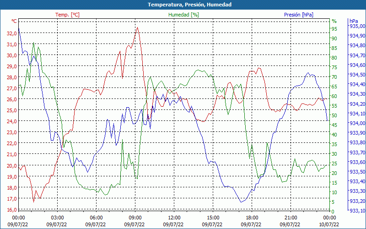Click the '19,0' temperature axis value
This screenshot has width=366, height=229.
click(12, 177)
